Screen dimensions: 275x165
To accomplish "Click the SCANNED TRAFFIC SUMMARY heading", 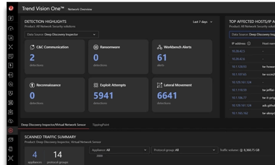I will click(x=50, y=137).
